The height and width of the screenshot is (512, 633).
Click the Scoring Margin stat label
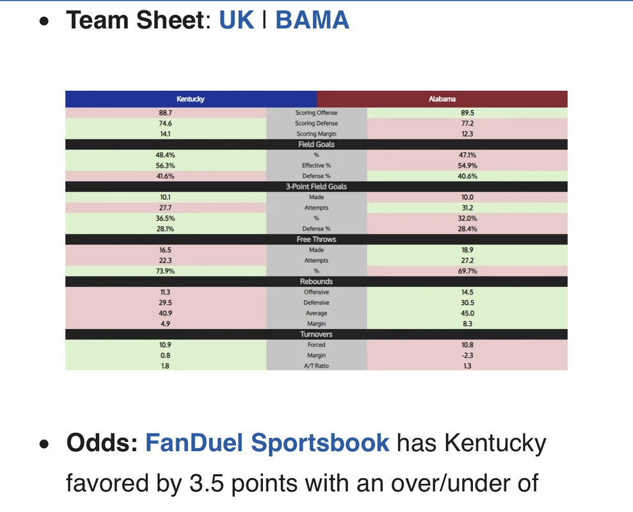pos(316,134)
